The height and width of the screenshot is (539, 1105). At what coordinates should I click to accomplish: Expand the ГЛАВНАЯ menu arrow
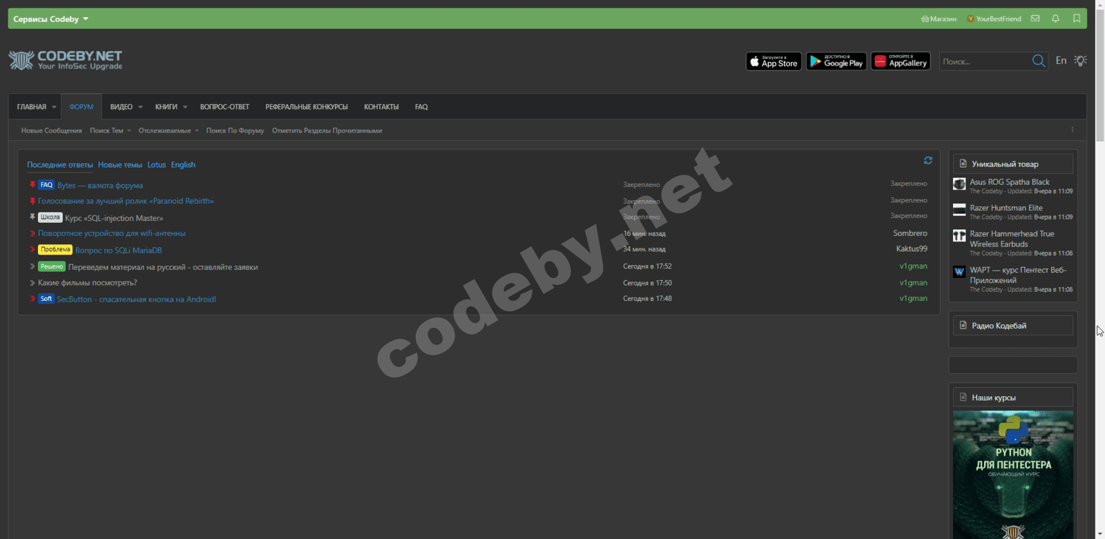point(54,107)
